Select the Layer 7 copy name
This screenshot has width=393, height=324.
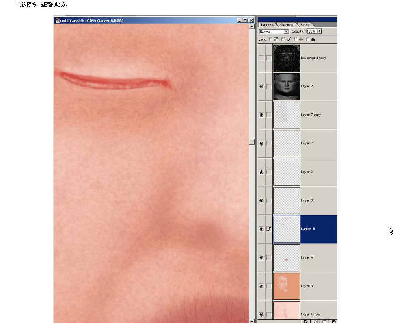[x=311, y=115]
